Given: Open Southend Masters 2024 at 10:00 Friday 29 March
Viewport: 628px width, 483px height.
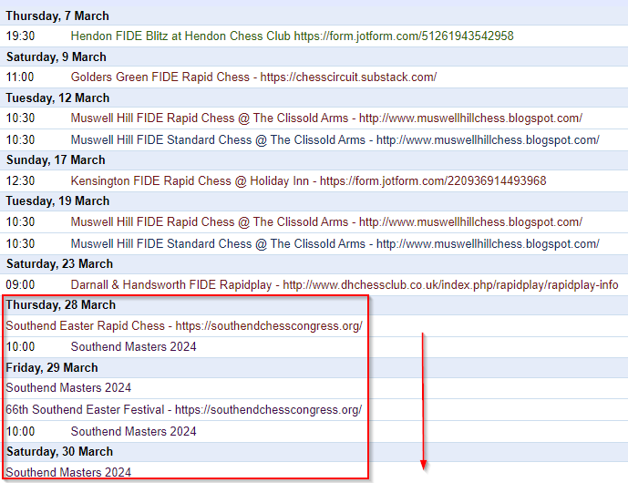Looking at the screenshot, I should coord(133,431).
